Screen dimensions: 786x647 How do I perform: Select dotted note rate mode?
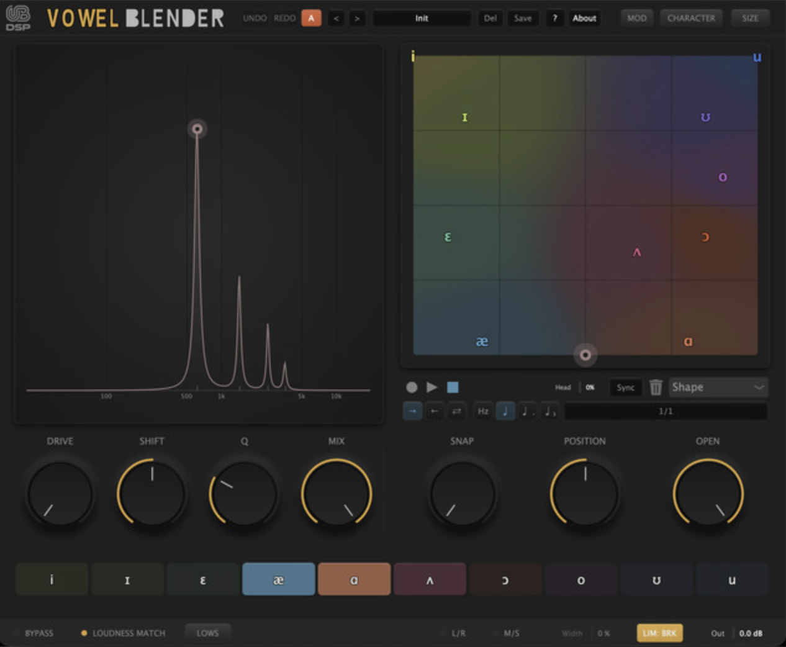point(528,411)
